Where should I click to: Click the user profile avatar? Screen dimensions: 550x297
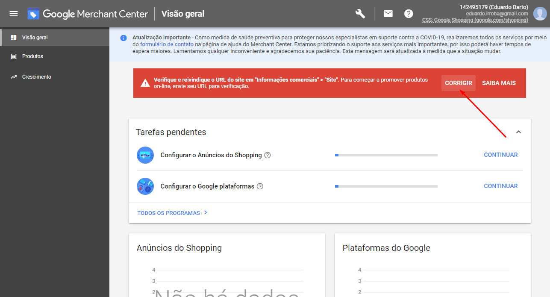540,14
